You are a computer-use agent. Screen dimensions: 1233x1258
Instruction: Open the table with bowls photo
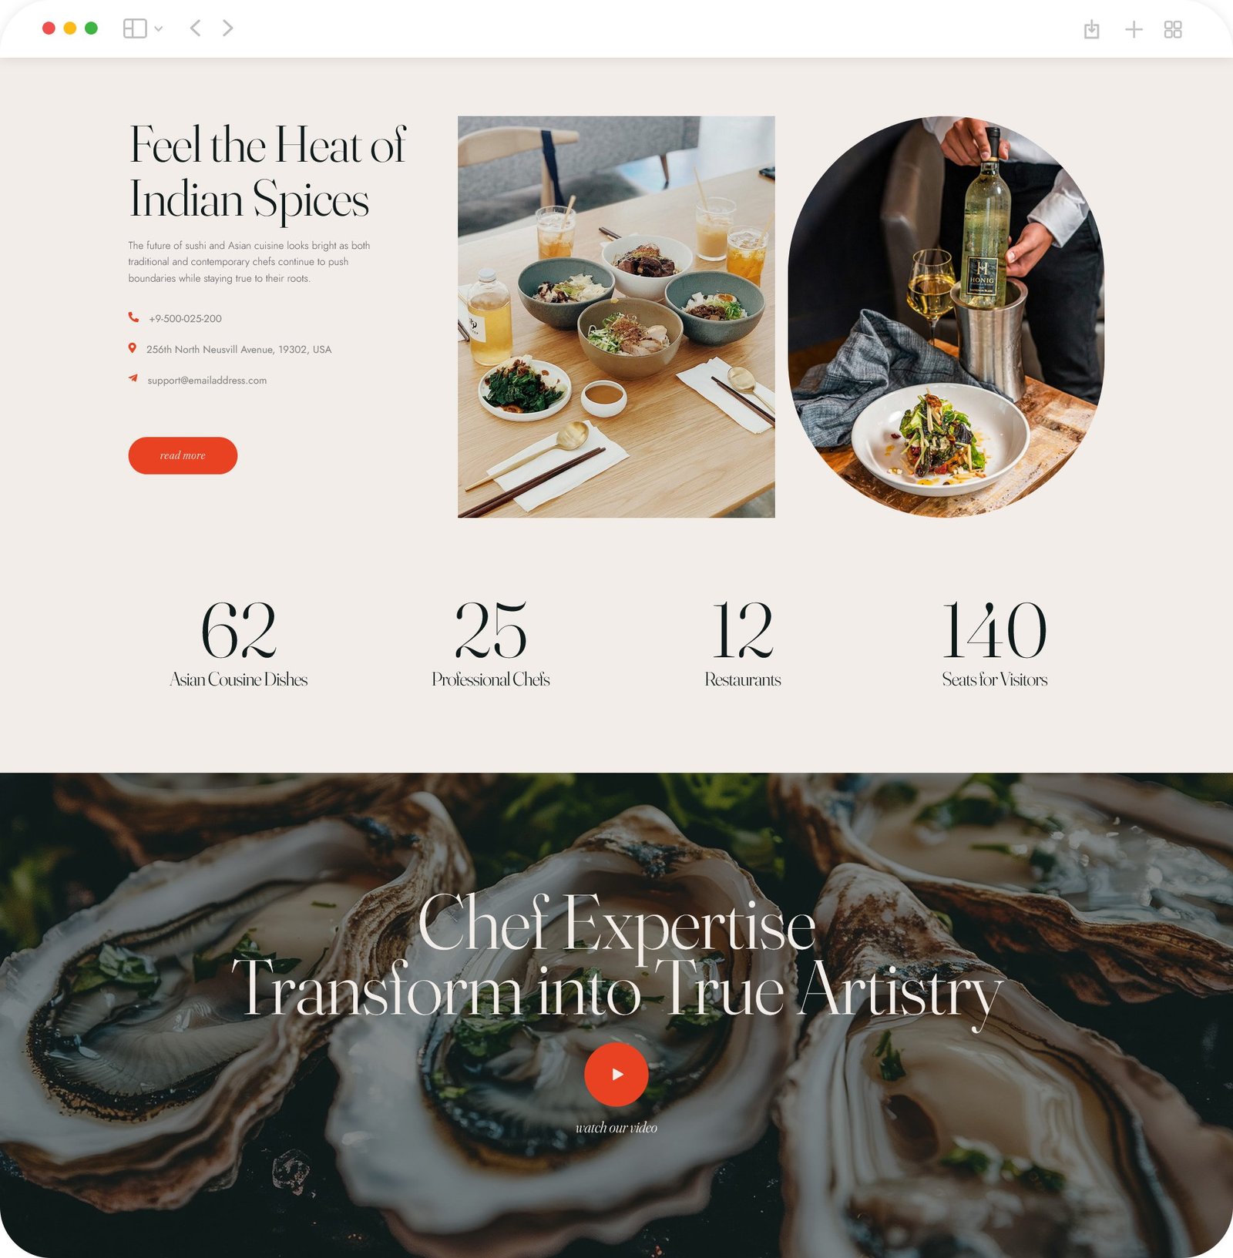[x=616, y=317]
